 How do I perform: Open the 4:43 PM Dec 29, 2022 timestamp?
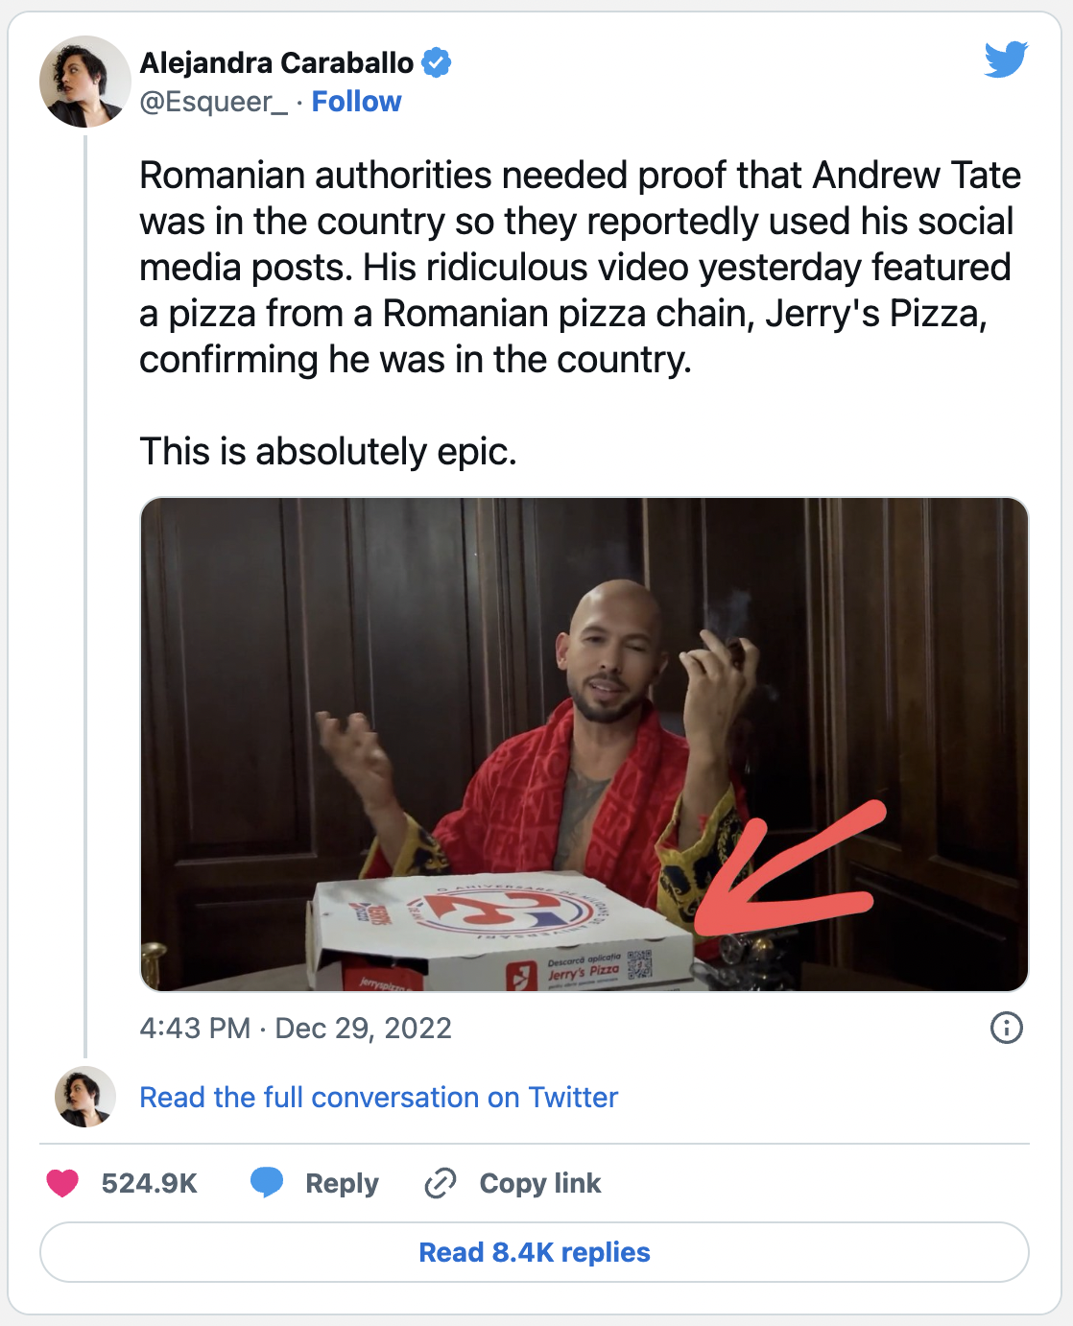click(x=295, y=1029)
